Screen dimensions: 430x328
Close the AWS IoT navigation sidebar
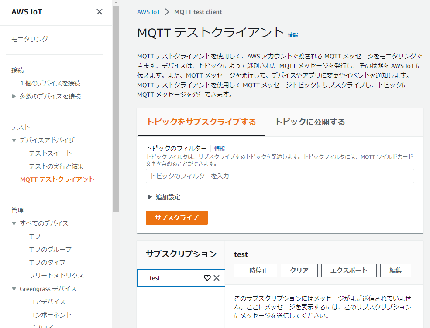100,12
